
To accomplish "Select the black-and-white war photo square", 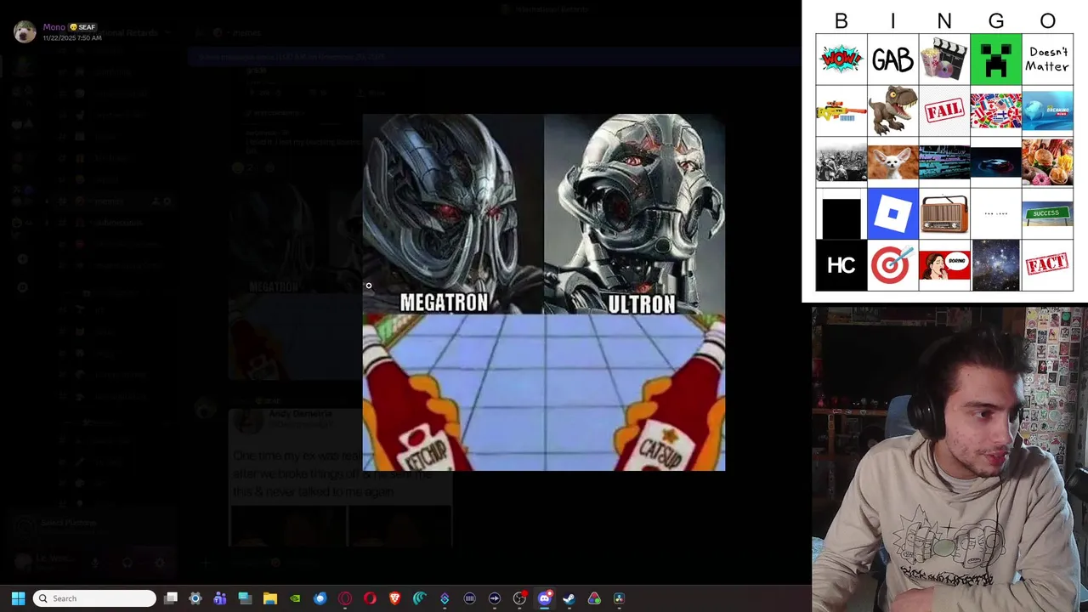I will pos(841,162).
